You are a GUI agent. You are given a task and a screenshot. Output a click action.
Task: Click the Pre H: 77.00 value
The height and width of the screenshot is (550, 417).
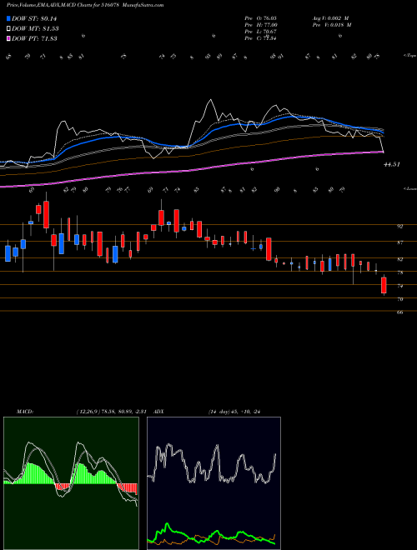point(261,25)
